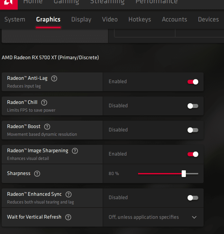Click the 'Wait for Vertical Refresh' label
The height and width of the screenshot is (234, 224).
[x=34, y=217]
